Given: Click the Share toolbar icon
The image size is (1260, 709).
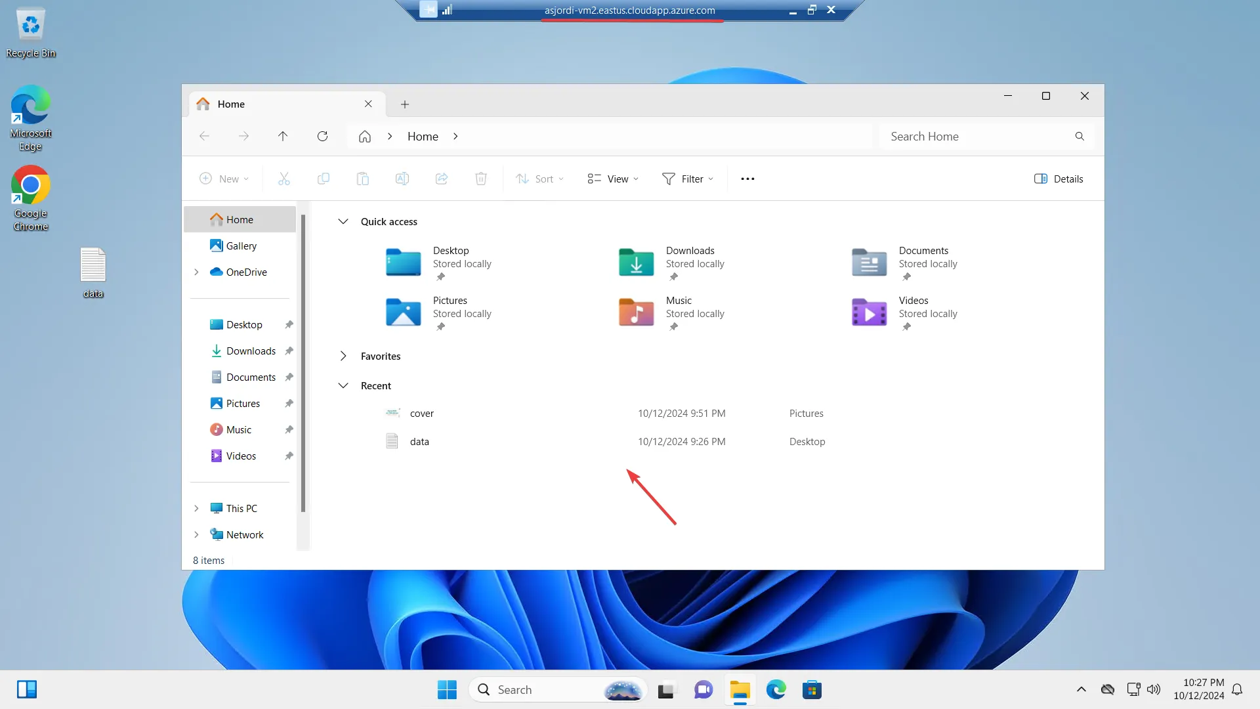Looking at the screenshot, I should point(441,179).
